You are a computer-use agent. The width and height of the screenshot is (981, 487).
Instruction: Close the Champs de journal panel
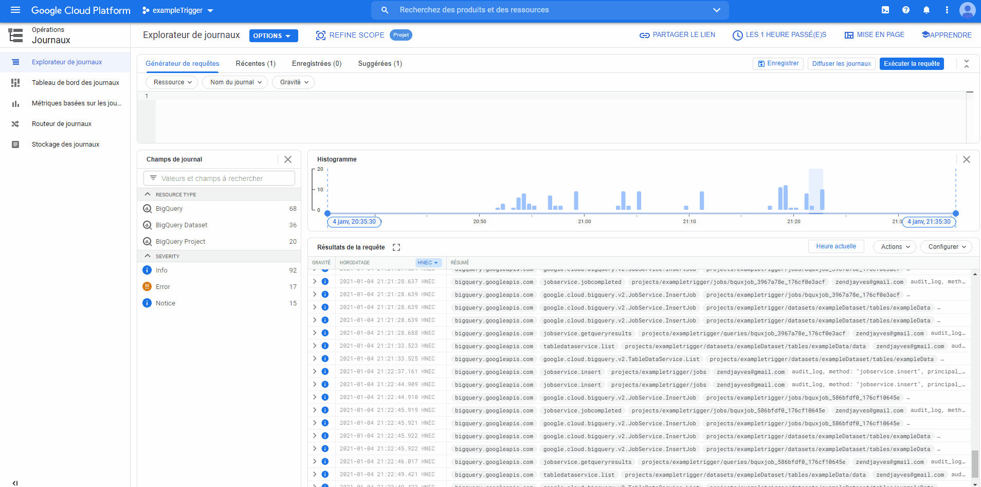pyautogui.click(x=288, y=159)
